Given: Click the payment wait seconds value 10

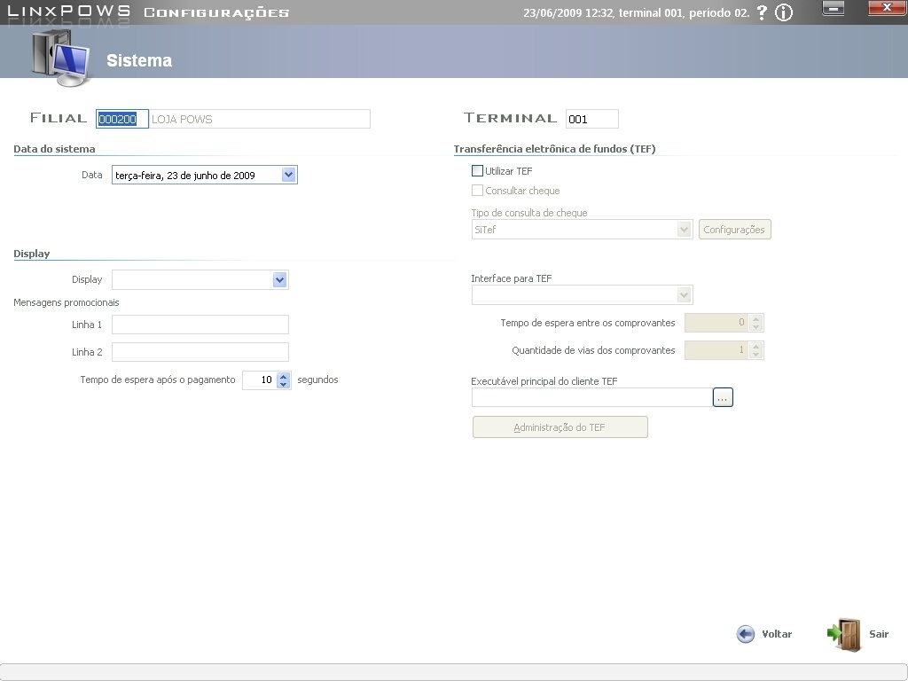Looking at the screenshot, I should tap(260, 380).
